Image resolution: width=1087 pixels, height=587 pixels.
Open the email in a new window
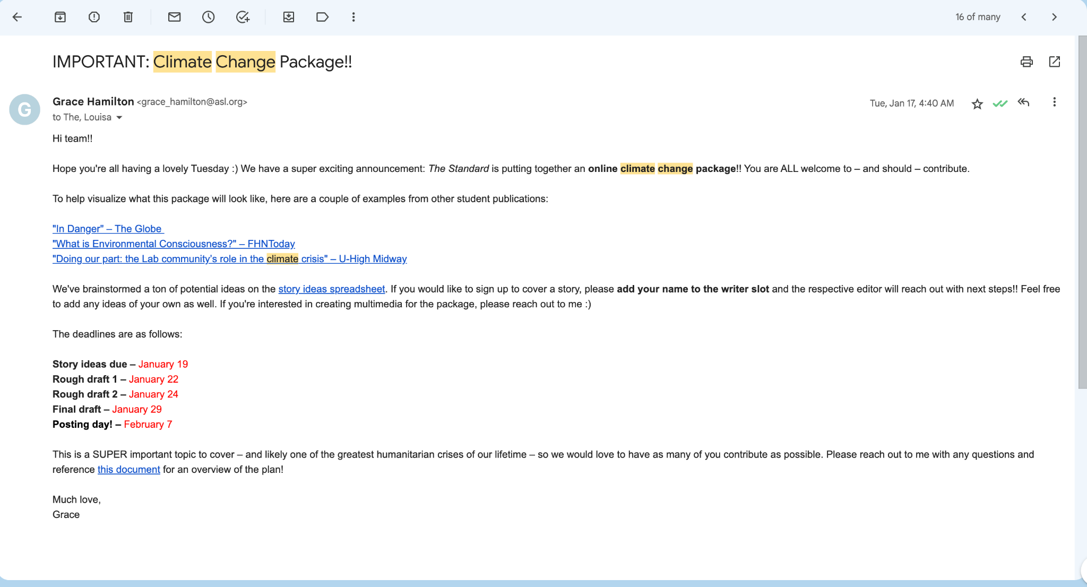tap(1054, 62)
